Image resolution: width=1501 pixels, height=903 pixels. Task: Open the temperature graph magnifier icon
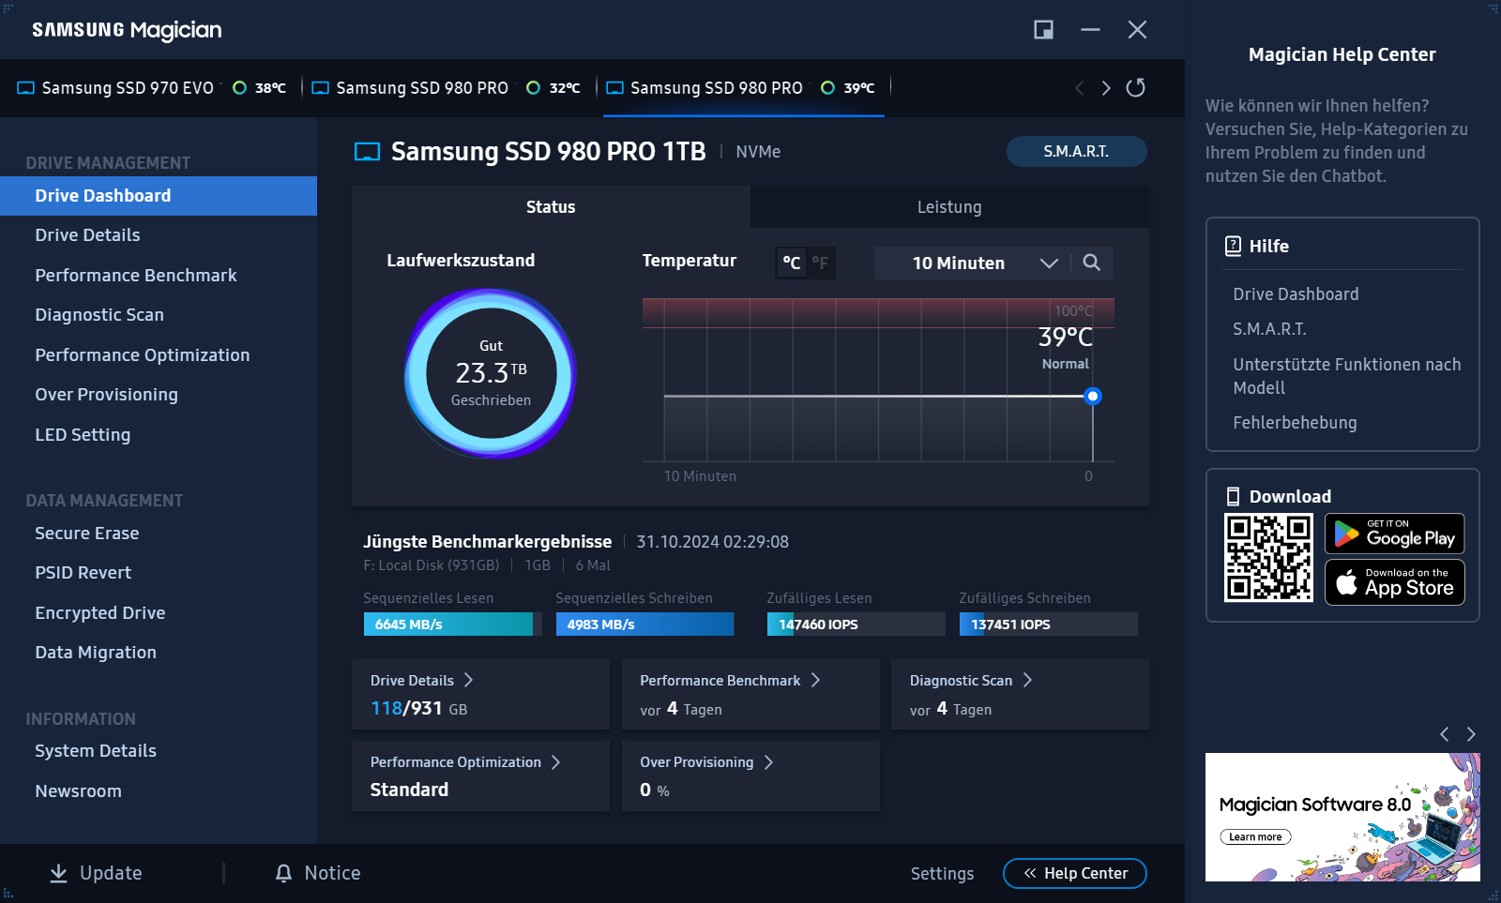click(1091, 263)
